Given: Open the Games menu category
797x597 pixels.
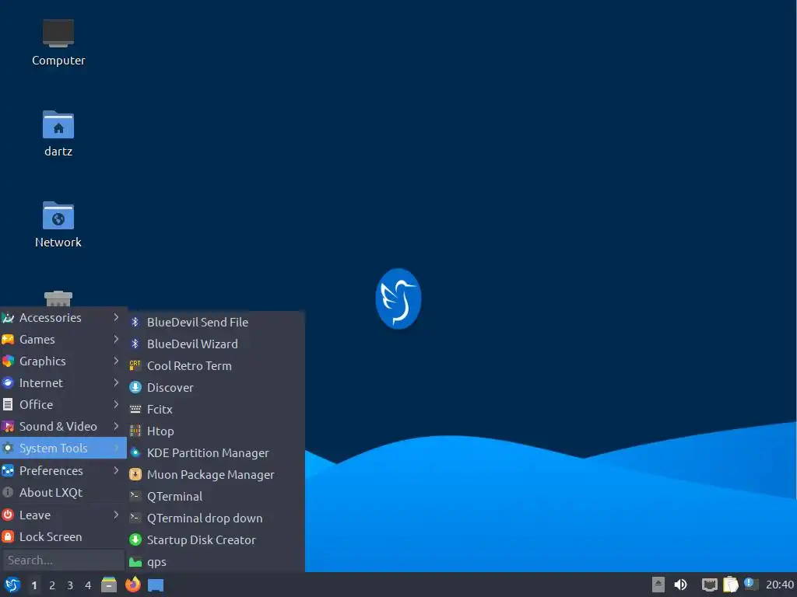Looking at the screenshot, I should click(63, 339).
